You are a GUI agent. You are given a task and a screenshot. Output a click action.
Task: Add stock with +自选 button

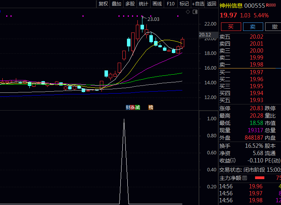[198, 4]
